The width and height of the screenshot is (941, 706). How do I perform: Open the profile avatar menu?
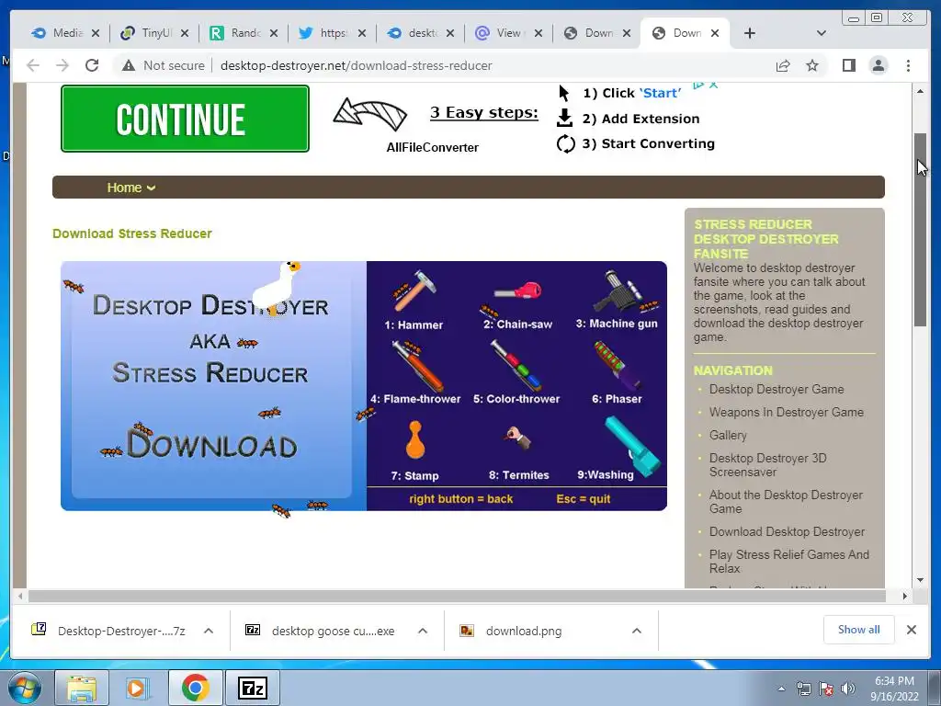[879, 65]
